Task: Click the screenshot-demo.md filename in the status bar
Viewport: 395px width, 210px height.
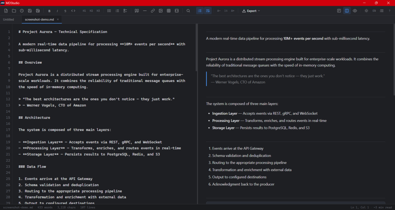Action: tap(18, 208)
